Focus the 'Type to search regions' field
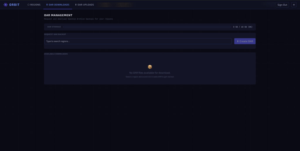The height and width of the screenshot is (151, 300). (138, 41)
